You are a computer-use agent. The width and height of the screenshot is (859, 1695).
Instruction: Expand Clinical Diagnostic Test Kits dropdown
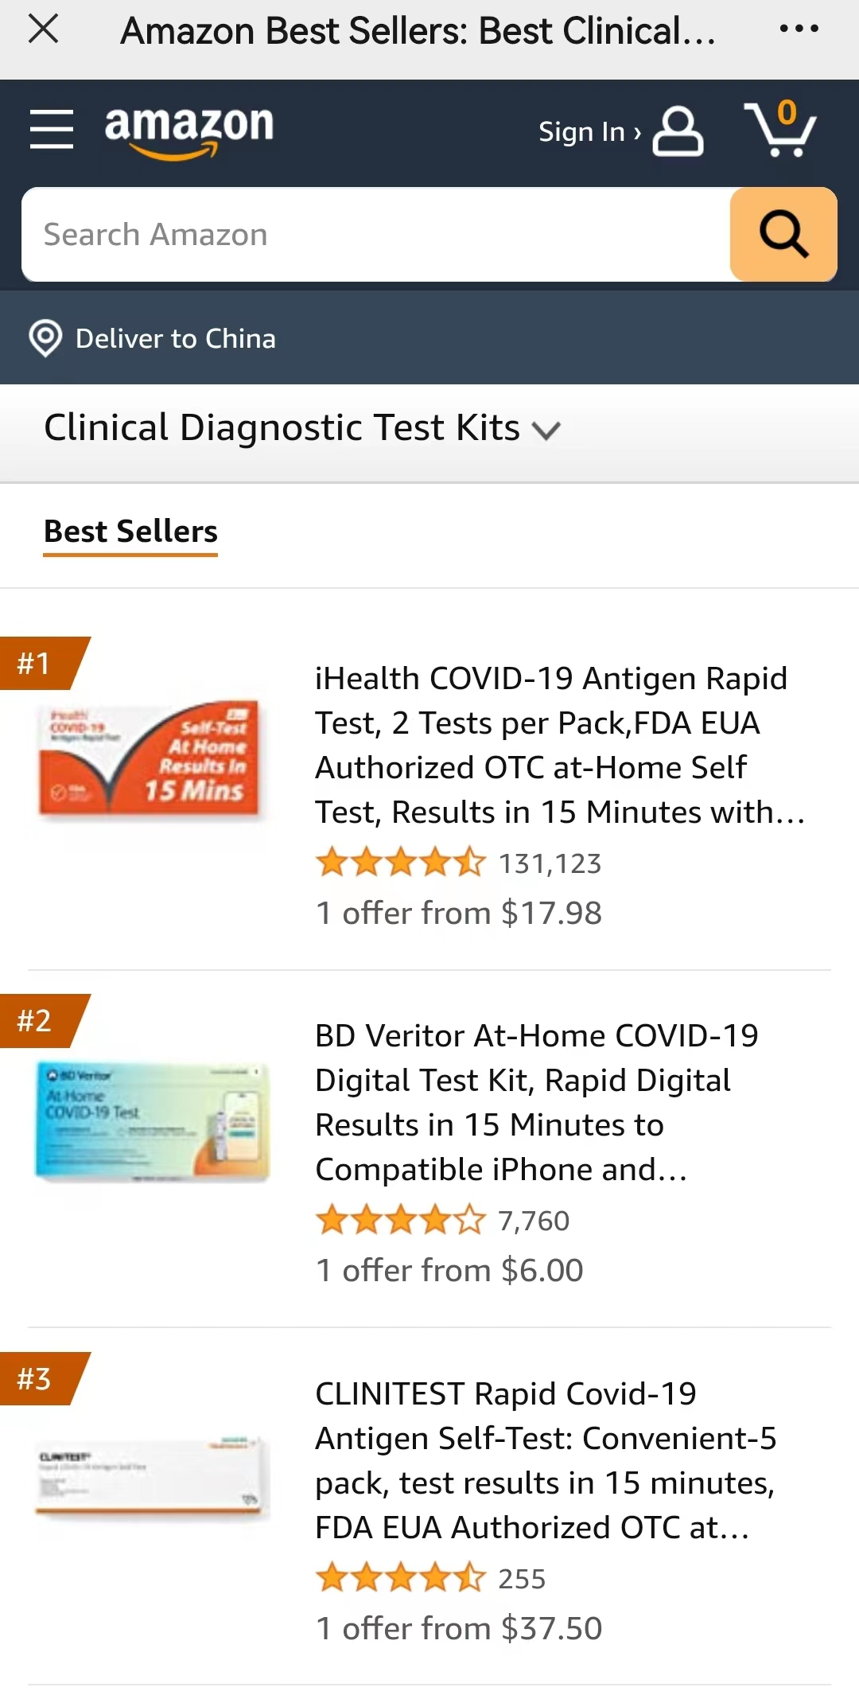tap(302, 429)
